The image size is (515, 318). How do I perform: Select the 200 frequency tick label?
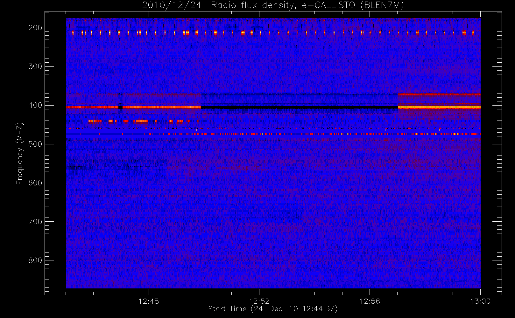click(35, 28)
